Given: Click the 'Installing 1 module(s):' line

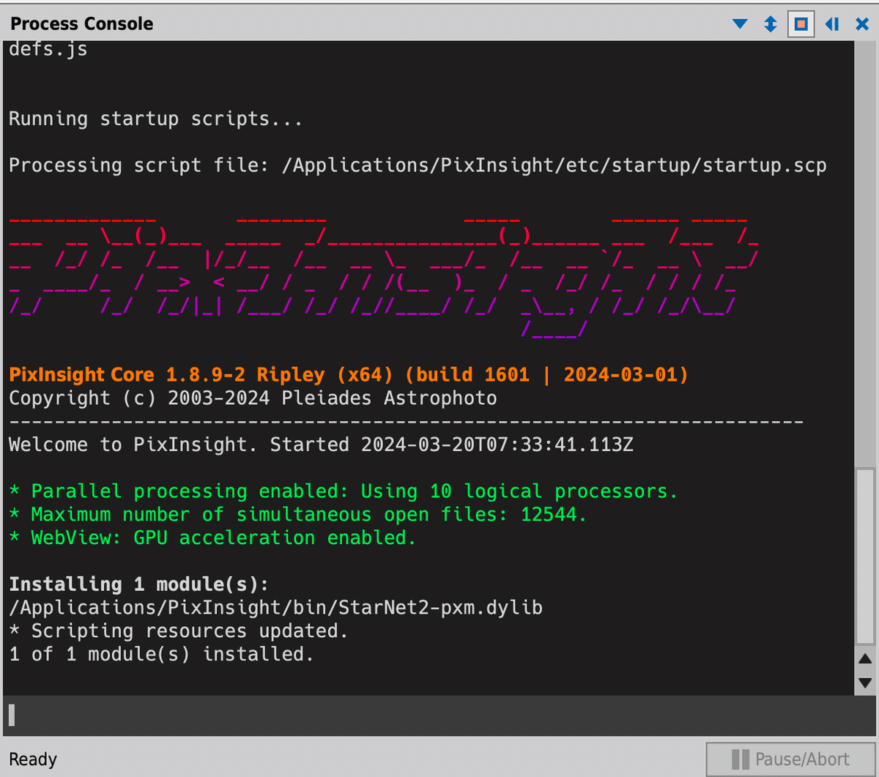Looking at the screenshot, I should point(139,584).
